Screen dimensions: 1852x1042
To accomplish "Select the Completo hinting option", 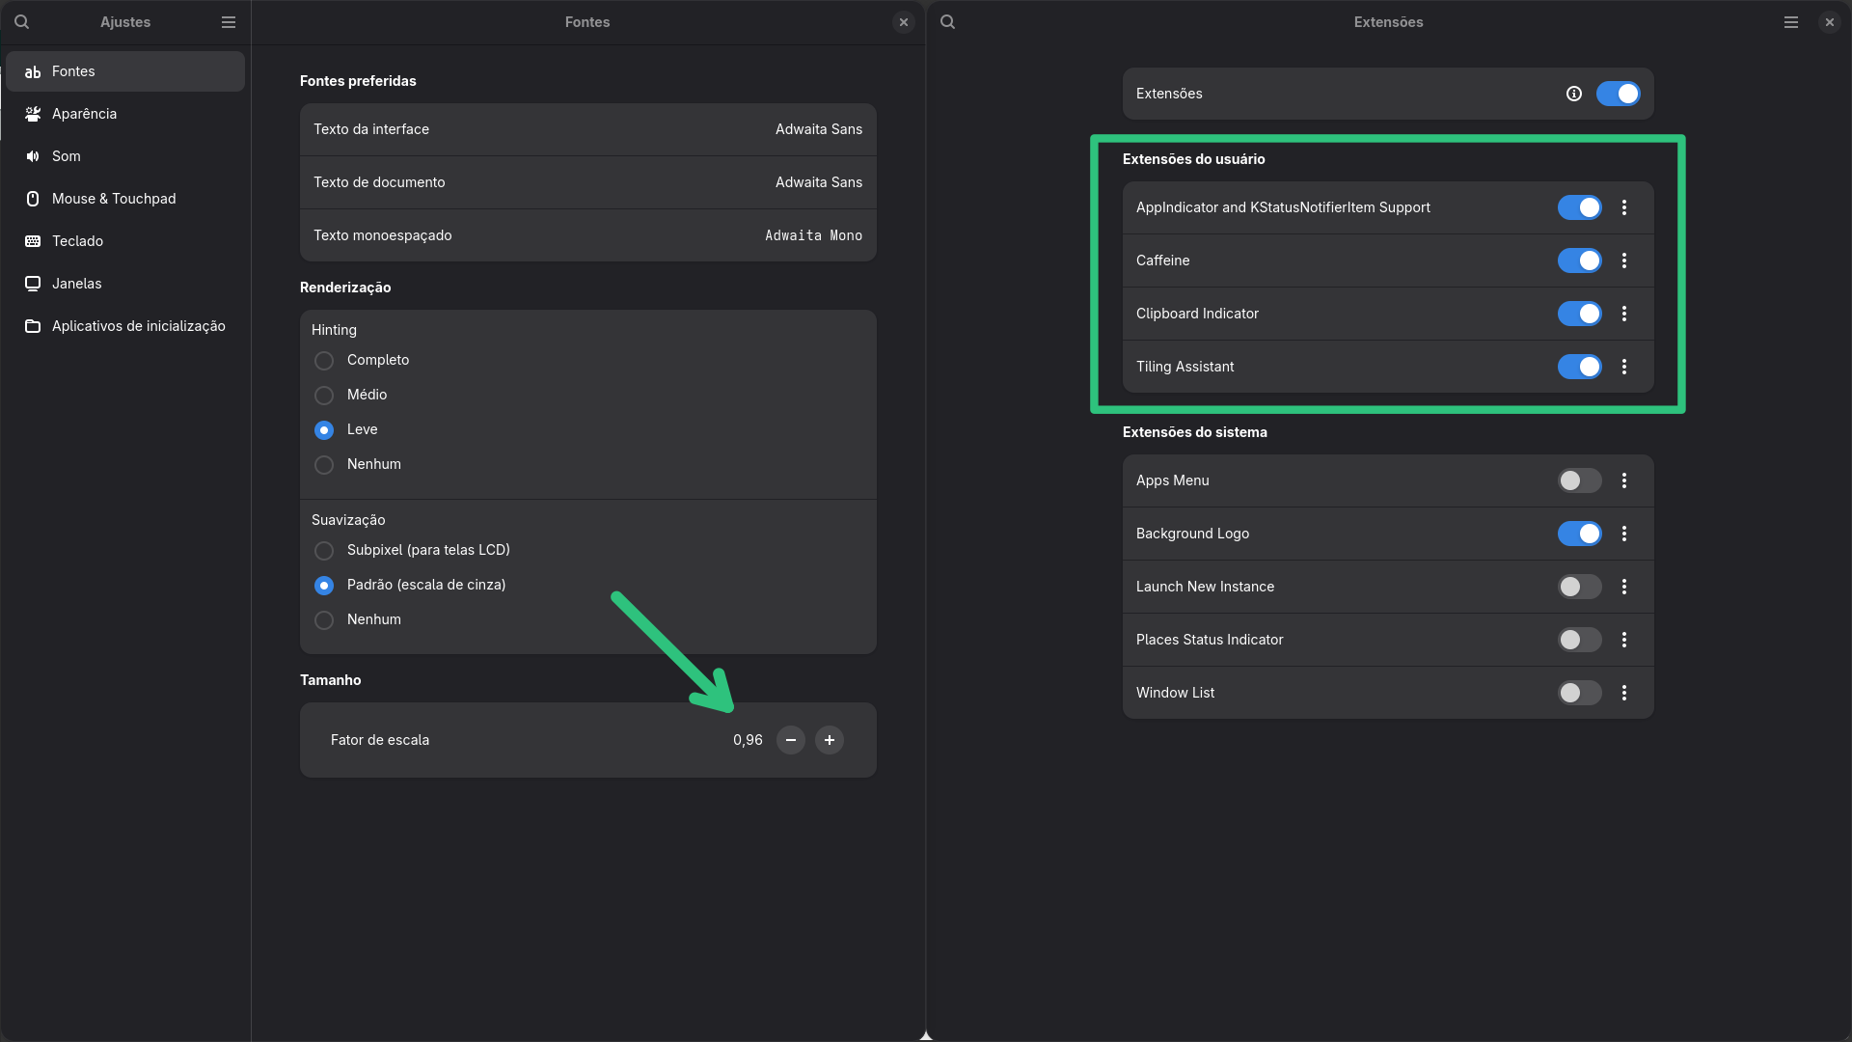I will (324, 360).
